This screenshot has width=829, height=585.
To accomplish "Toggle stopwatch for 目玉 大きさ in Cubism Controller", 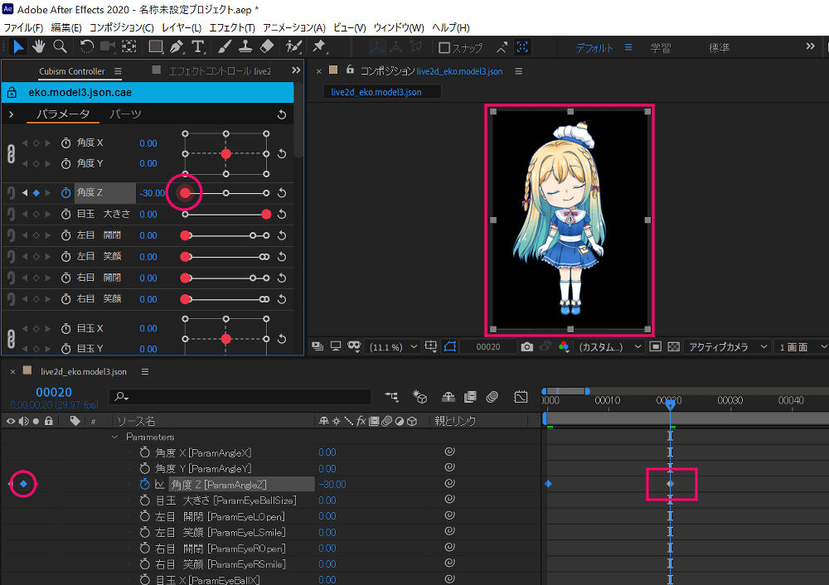I will click(66, 214).
